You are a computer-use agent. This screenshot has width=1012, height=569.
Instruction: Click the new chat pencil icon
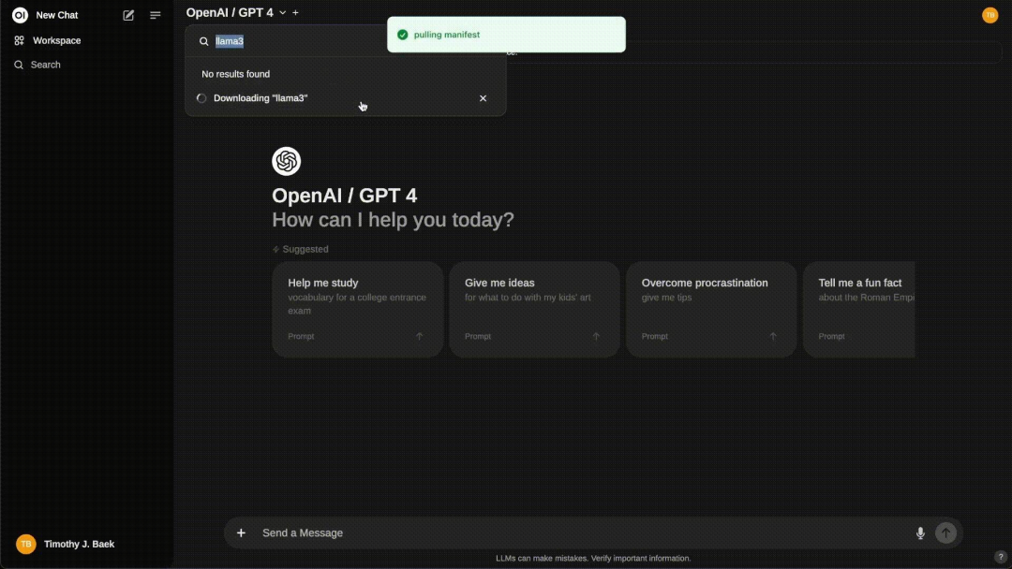pyautogui.click(x=128, y=15)
